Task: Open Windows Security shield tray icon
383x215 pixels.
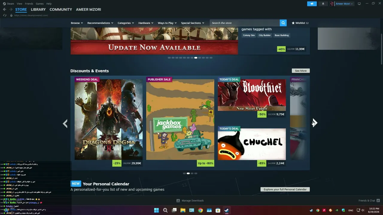Action: click(x=344, y=210)
